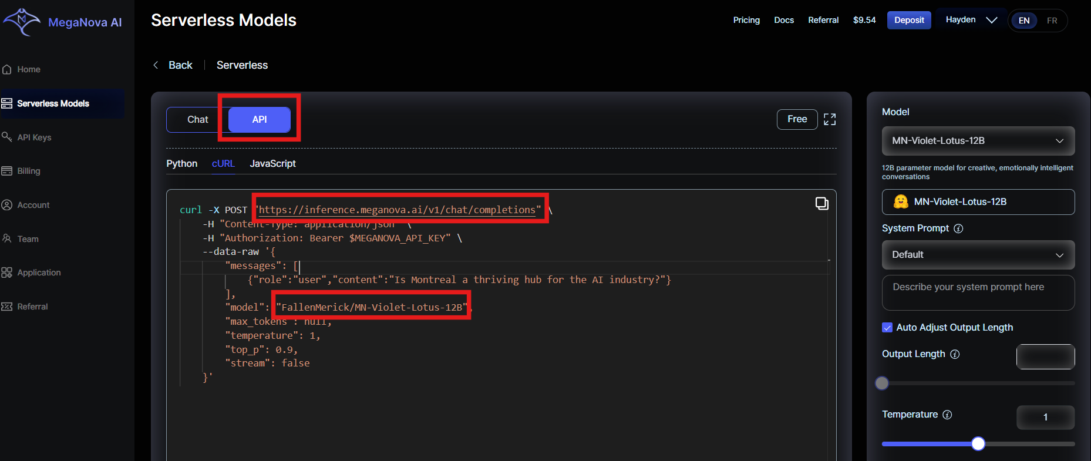The image size is (1091, 461).
Task: Copy the cURL code snippet
Action: pos(821,204)
